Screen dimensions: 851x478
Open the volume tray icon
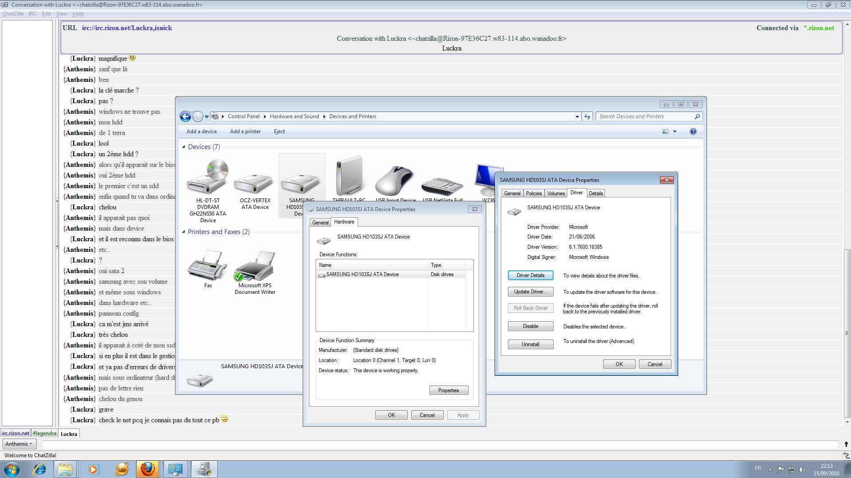802,470
